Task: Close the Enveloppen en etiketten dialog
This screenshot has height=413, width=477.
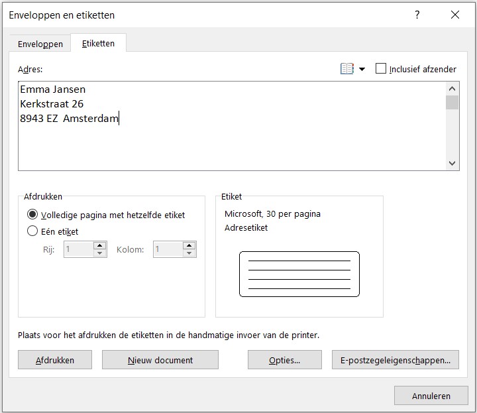Action: [x=455, y=15]
